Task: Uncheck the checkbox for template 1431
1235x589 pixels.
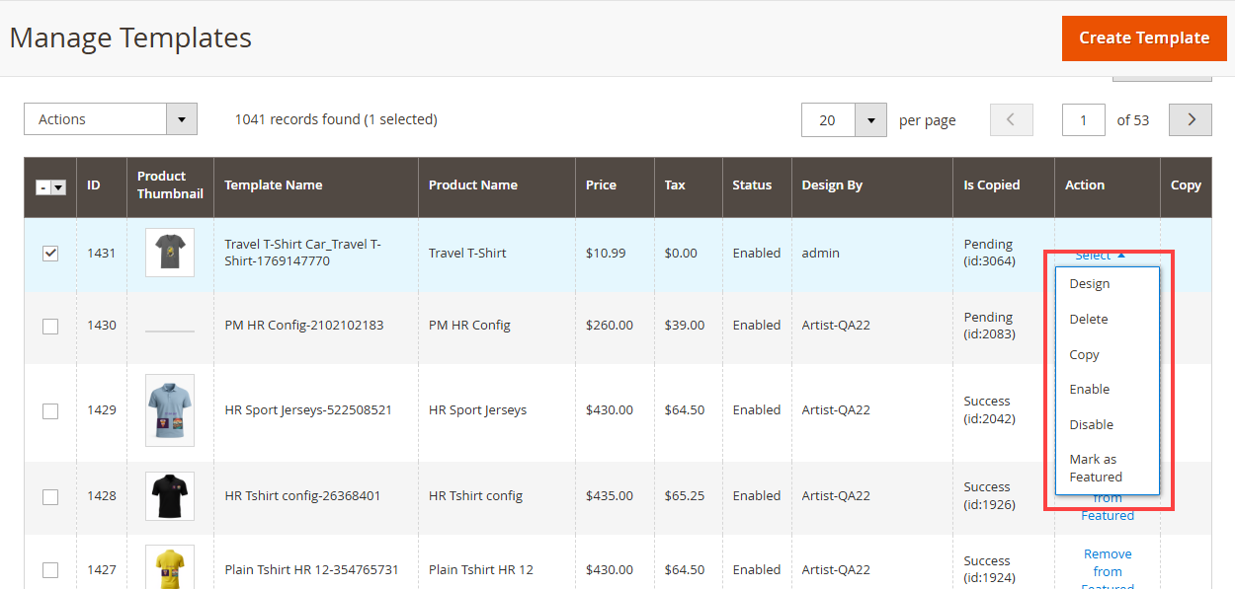Action: tap(50, 254)
